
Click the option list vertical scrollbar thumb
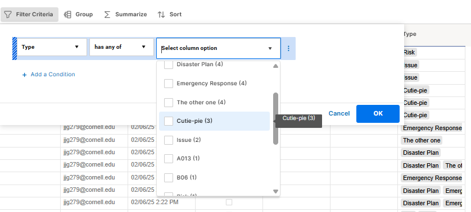275,118
